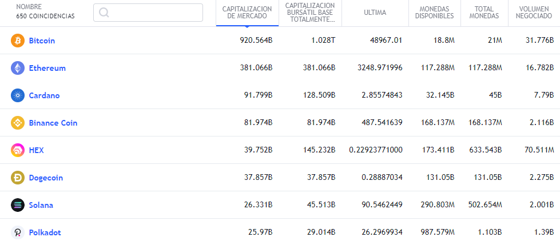Screen dimensions: 560x245
Task: Focus the coin name search field
Action: pyautogui.click(x=148, y=13)
